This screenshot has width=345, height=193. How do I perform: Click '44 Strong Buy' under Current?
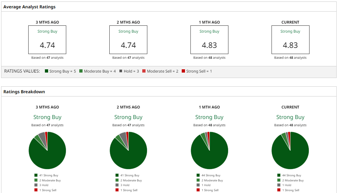pos(292,175)
